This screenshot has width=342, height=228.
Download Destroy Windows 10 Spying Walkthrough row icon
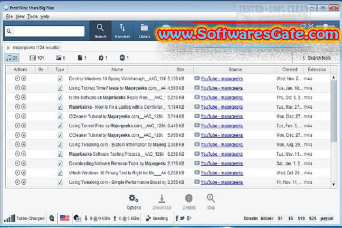click(x=24, y=78)
